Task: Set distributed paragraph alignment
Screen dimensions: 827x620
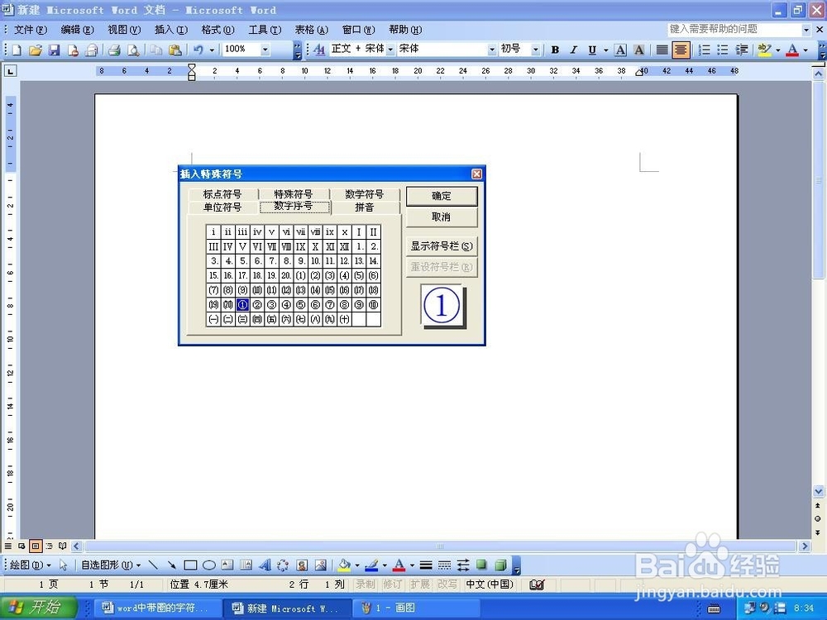Action: point(662,50)
